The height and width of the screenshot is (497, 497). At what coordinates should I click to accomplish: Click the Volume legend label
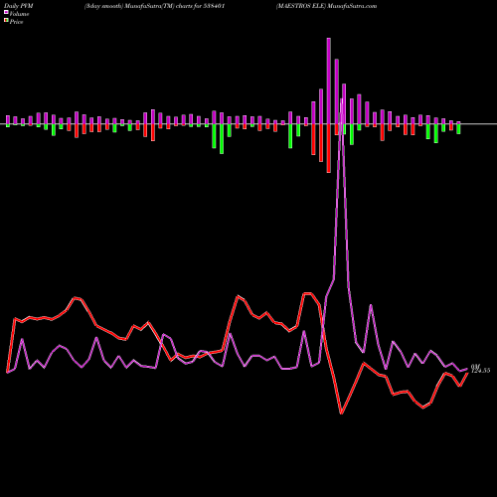tap(19, 14)
